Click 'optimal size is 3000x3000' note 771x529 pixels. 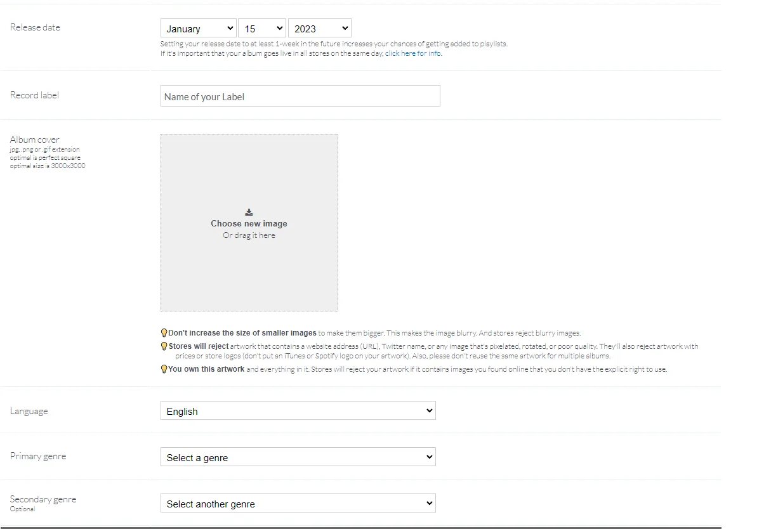click(x=48, y=166)
